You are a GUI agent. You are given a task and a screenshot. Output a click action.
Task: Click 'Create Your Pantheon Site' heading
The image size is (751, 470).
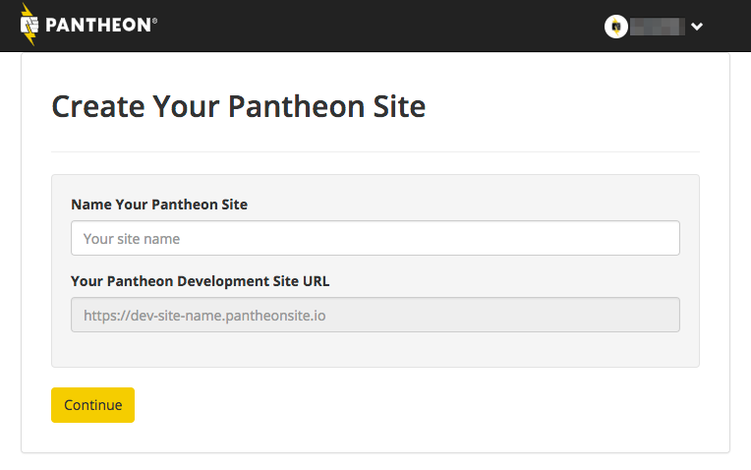tap(239, 106)
